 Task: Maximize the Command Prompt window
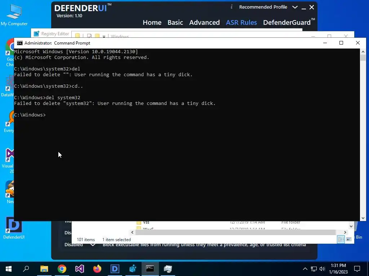[341, 43]
